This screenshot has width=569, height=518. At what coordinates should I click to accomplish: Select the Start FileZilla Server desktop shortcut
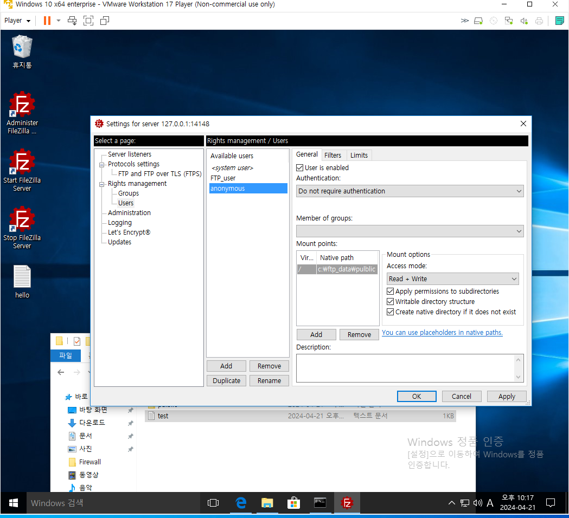point(22,170)
